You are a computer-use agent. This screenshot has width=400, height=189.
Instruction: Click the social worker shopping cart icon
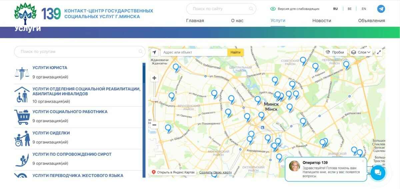point(22,117)
